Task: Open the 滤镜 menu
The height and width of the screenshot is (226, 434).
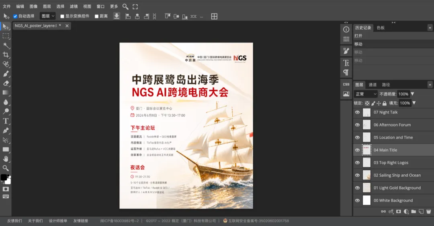Action: click(74, 6)
